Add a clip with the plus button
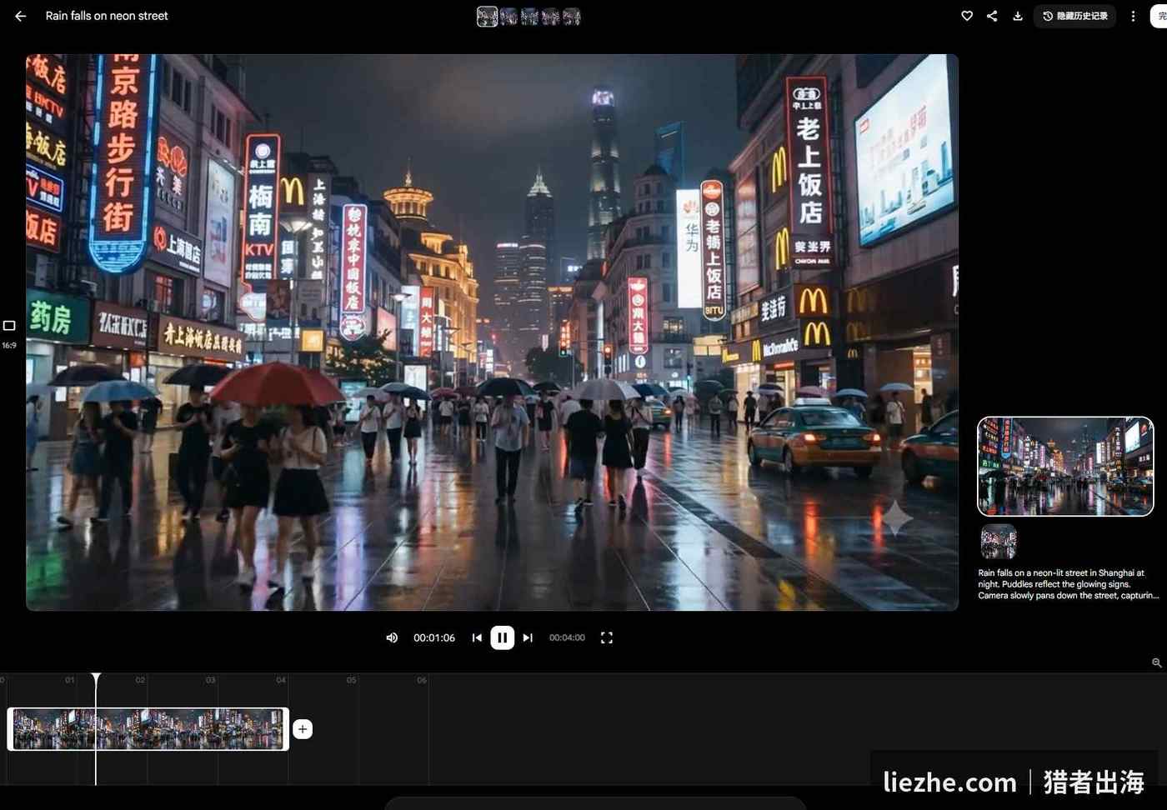The image size is (1167, 810). [x=303, y=729]
